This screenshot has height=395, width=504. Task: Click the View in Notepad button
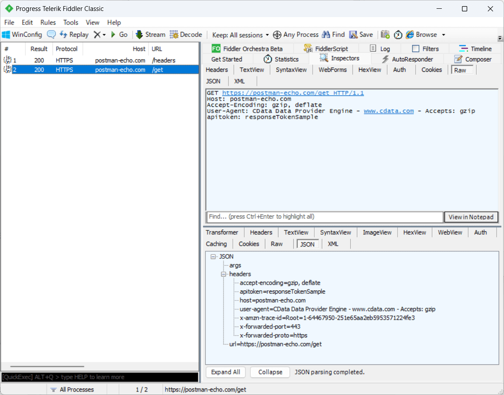pos(471,217)
